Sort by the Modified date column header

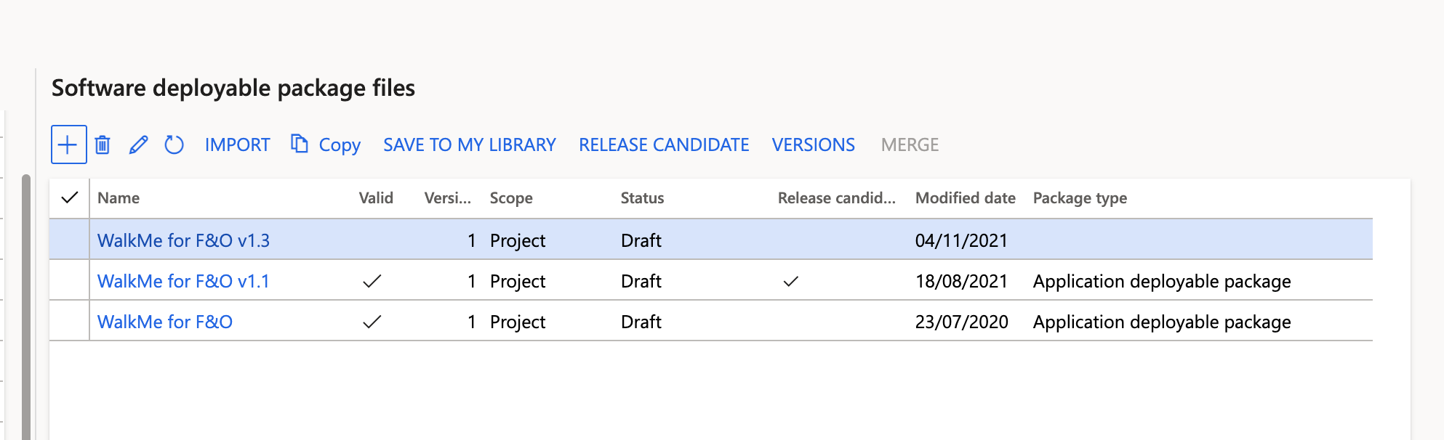click(x=965, y=197)
